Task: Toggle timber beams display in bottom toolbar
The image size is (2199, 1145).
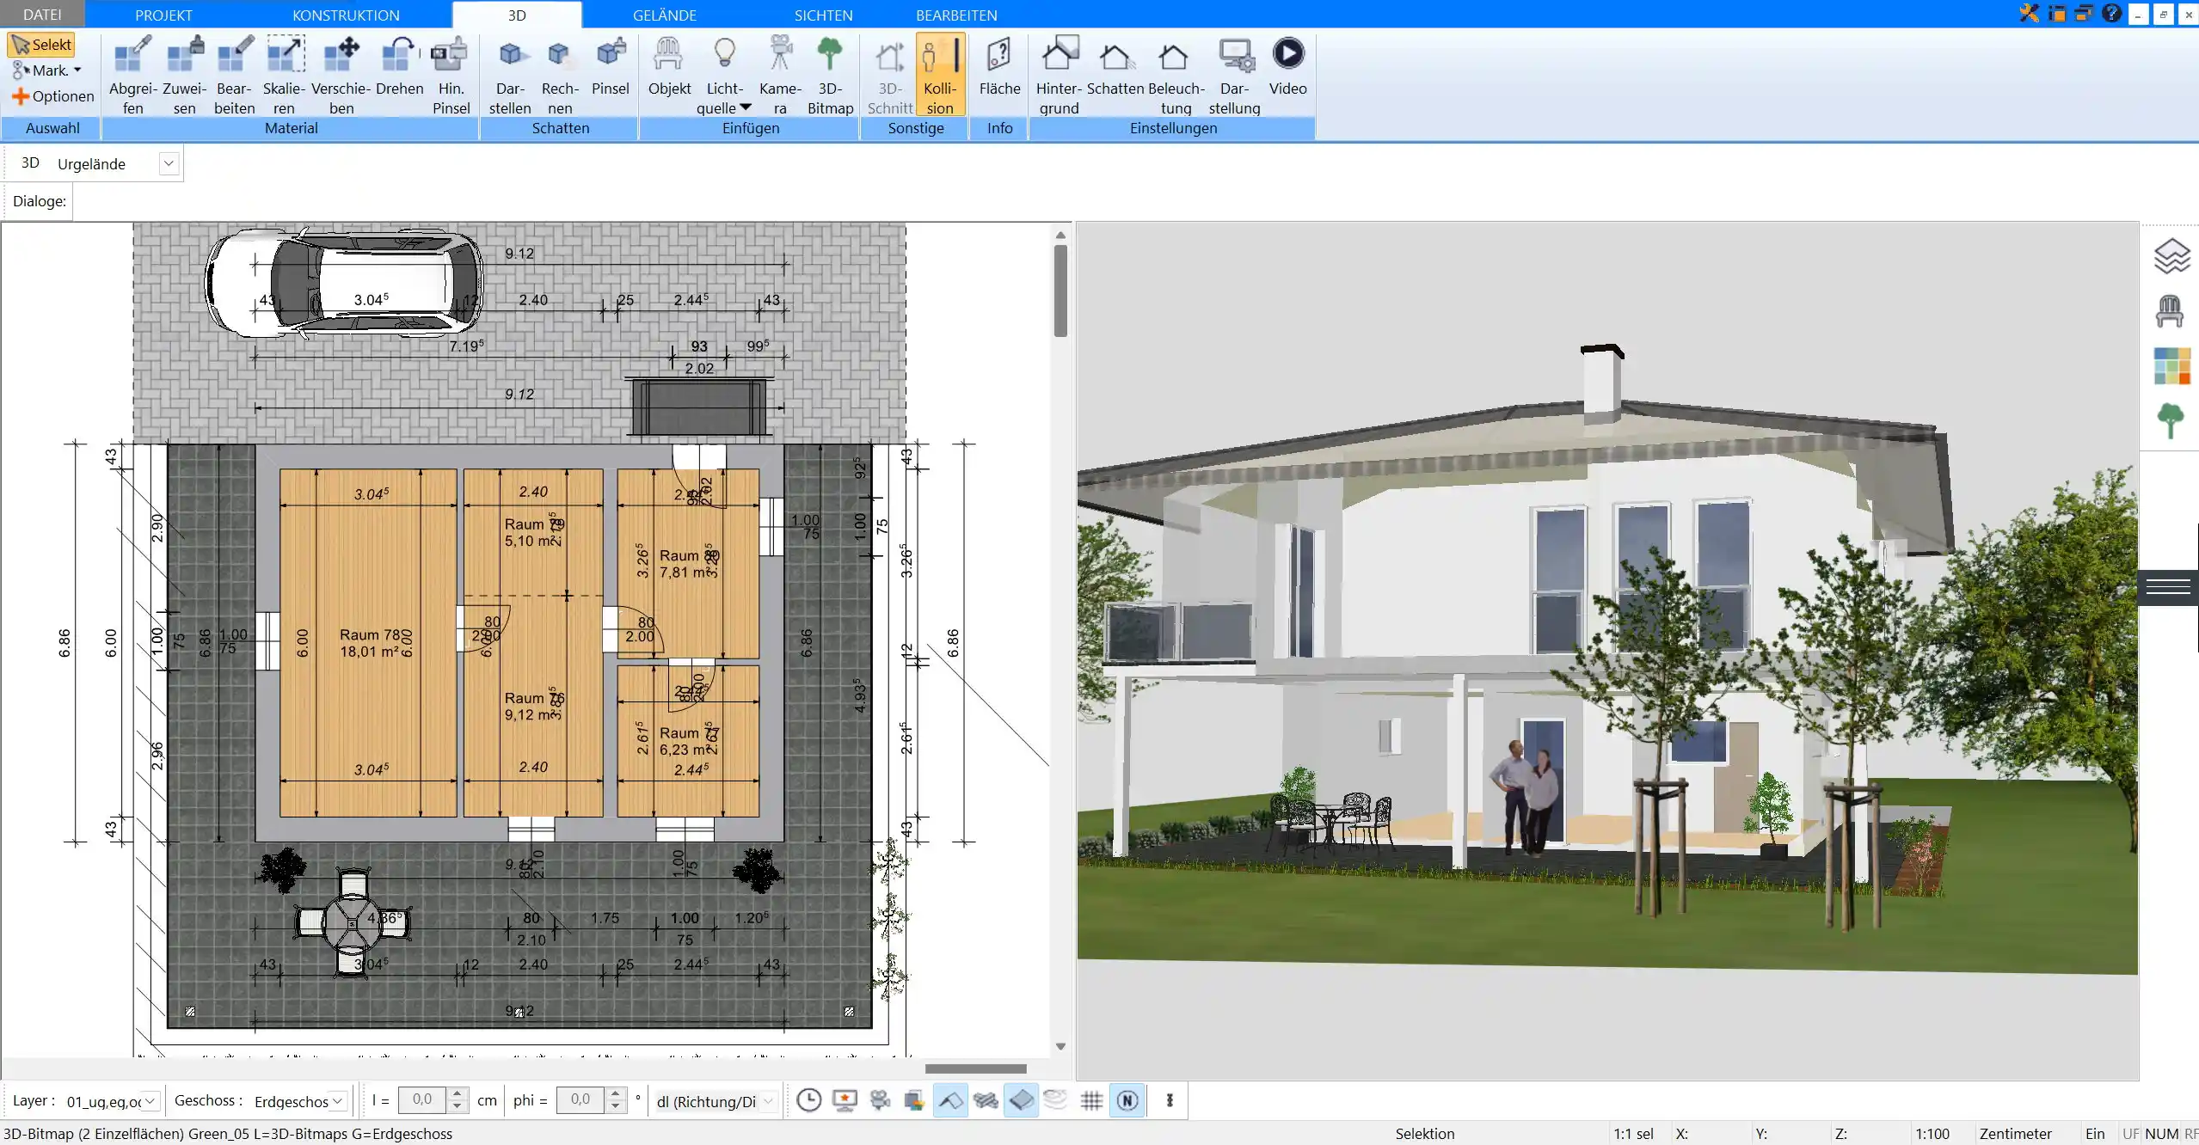Action: (x=986, y=1100)
